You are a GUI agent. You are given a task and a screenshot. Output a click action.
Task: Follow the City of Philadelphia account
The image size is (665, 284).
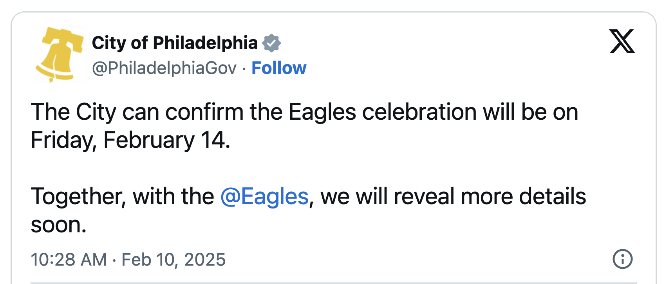(279, 68)
